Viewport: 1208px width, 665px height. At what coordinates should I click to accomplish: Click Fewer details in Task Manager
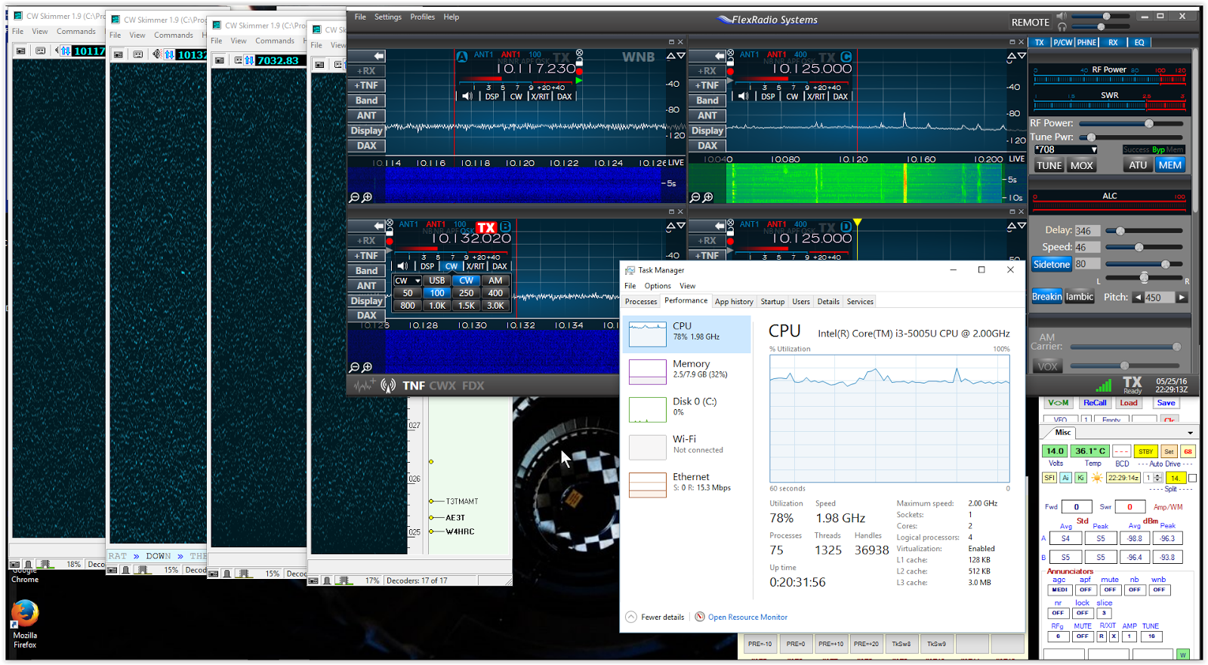click(x=655, y=617)
